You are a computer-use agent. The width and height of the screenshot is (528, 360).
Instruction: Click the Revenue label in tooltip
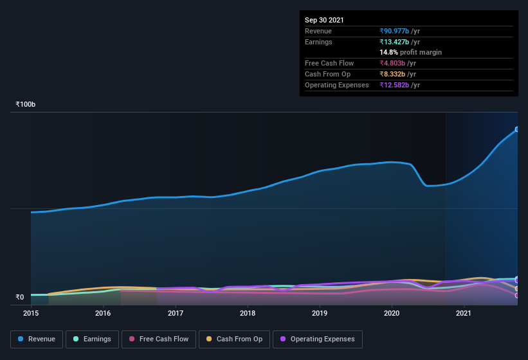(x=318, y=31)
